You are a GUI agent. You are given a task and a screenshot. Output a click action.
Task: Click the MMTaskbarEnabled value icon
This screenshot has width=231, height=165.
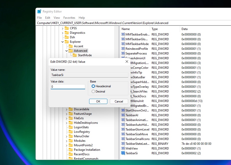tap(123, 34)
